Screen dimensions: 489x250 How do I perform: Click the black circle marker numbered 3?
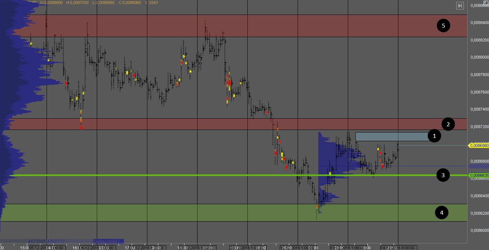[x=443, y=175]
